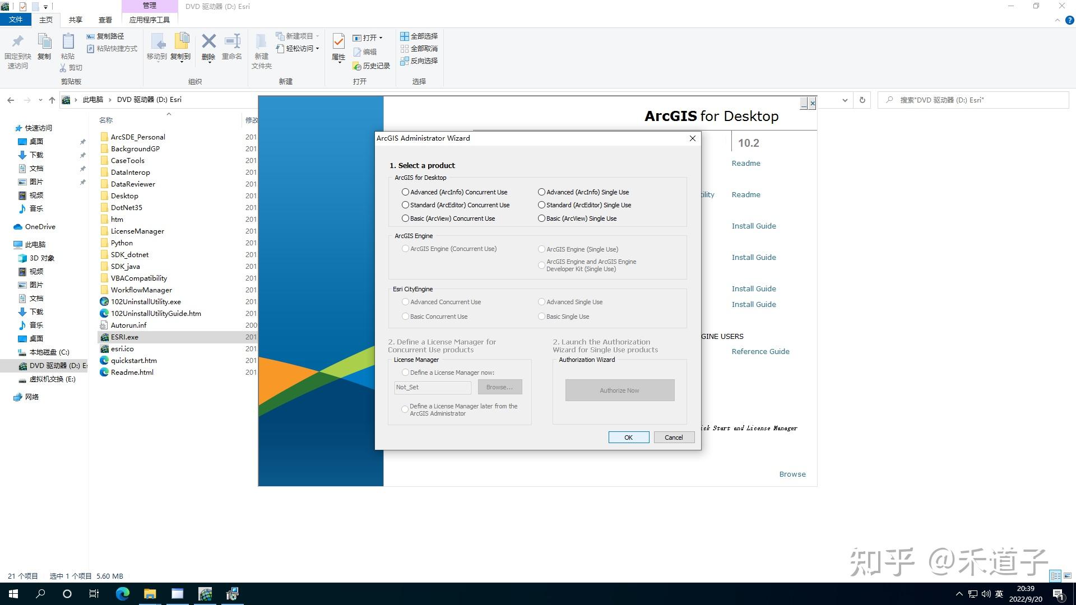Cancel the ArcGIS Administrator Wizard
Screen dimensions: 1076x605
(x=674, y=437)
